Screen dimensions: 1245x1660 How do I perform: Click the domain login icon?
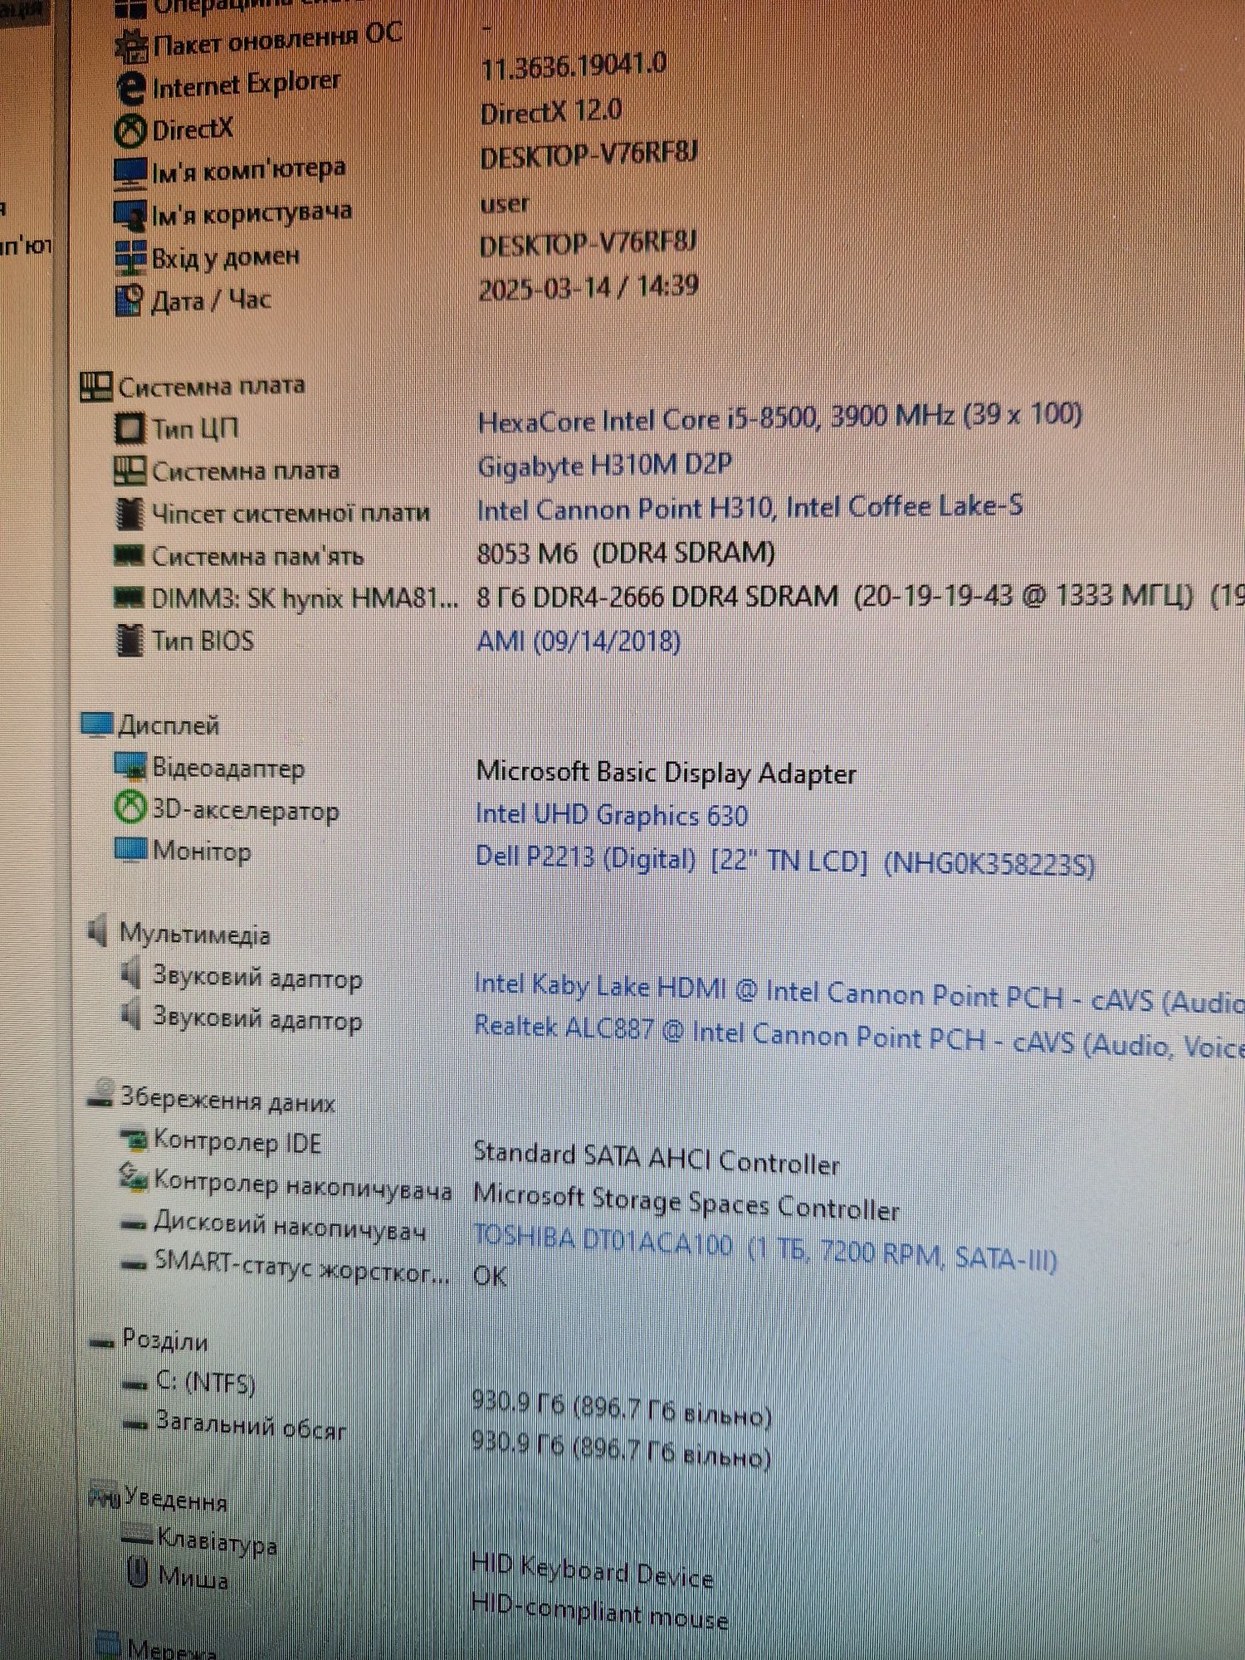[x=130, y=258]
